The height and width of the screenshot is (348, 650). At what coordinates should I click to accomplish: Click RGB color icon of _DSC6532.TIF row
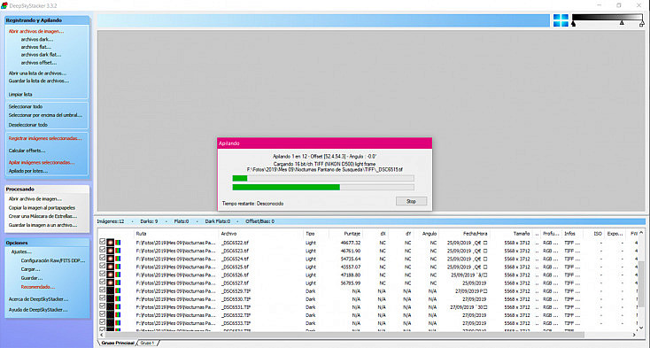click(118, 315)
